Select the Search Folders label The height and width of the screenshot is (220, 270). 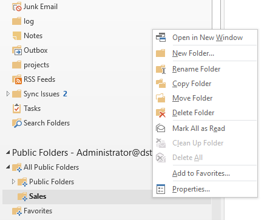coord(47,123)
